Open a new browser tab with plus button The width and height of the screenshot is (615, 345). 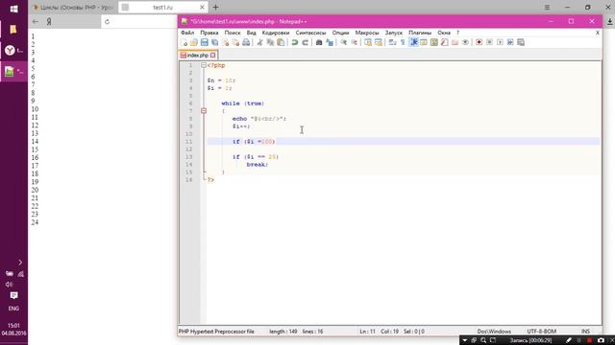215,7
